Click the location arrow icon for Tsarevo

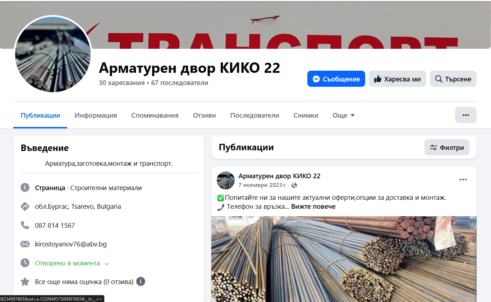[25, 207]
